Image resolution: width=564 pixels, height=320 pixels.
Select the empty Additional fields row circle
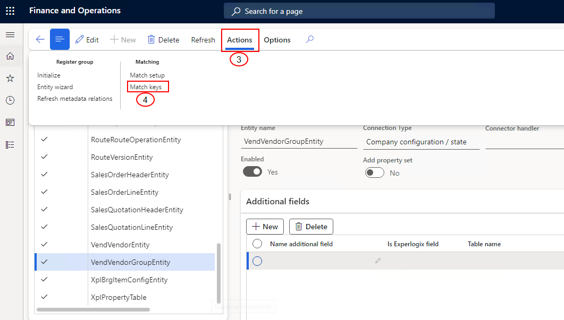tap(257, 261)
